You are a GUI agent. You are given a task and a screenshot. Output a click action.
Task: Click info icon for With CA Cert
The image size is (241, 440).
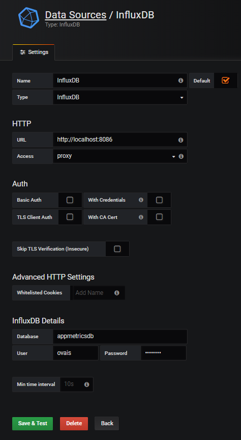tap(141, 217)
